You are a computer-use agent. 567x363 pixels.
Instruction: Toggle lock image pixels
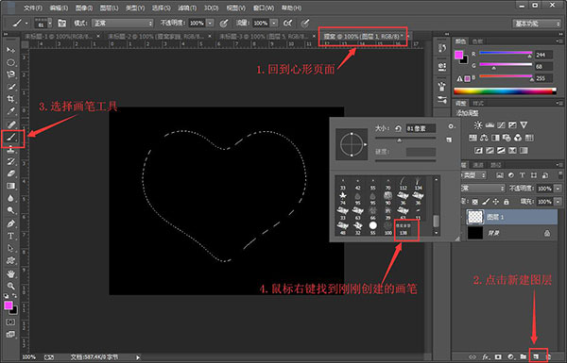tap(486, 202)
